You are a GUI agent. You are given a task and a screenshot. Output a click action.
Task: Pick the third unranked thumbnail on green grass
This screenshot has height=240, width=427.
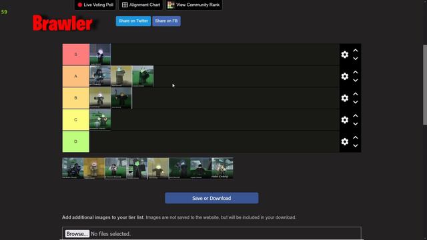coord(115,168)
